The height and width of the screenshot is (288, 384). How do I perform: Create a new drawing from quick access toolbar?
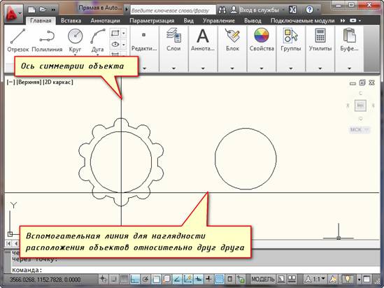pyautogui.click(x=31, y=10)
